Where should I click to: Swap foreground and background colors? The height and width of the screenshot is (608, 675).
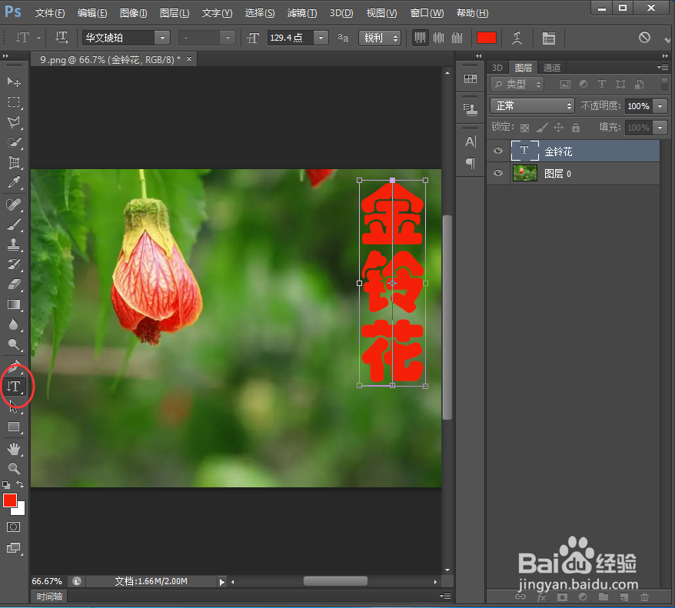(x=20, y=484)
